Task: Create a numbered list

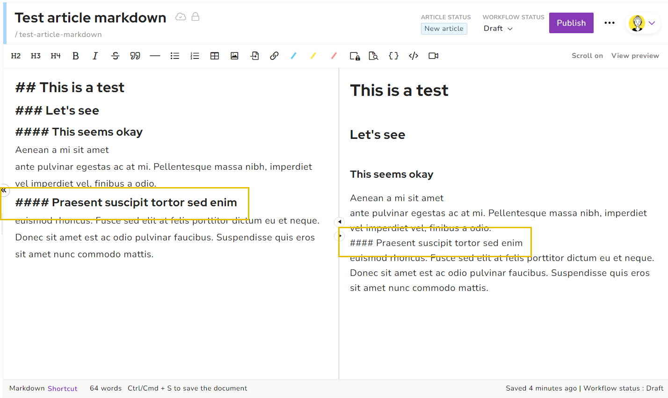Action: click(195, 56)
